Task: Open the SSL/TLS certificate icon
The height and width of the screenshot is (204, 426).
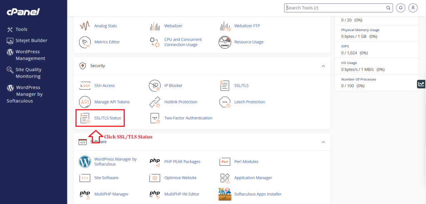Action: (225, 86)
